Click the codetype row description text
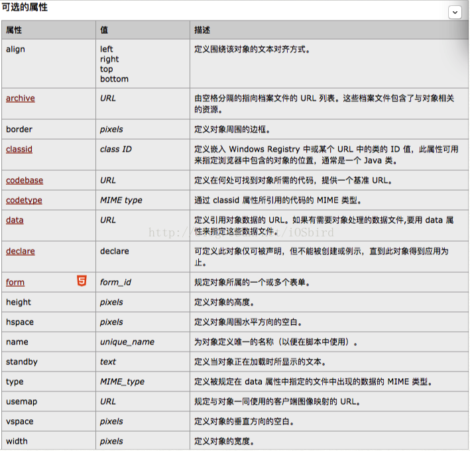Viewport: 470px width, 451px height. point(278,200)
